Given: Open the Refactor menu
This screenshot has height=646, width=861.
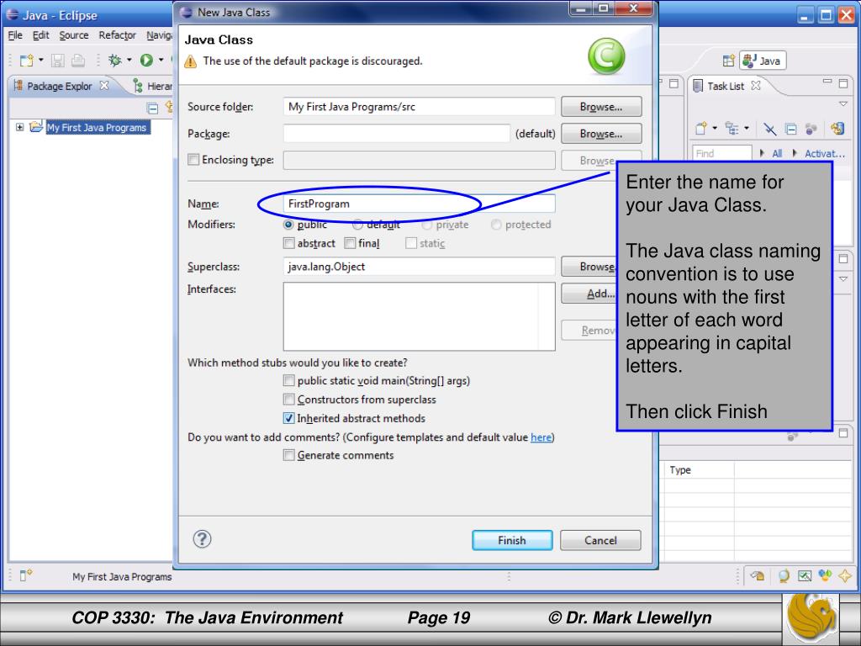Looking at the screenshot, I should point(117,35).
